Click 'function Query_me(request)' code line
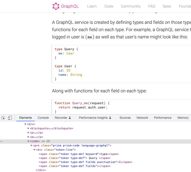191x172 pixels. pos(82,103)
